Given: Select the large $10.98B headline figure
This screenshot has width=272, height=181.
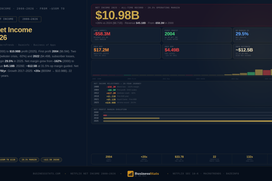Looking at the screenshot, I should pyautogui.click(x=117, y=15).
